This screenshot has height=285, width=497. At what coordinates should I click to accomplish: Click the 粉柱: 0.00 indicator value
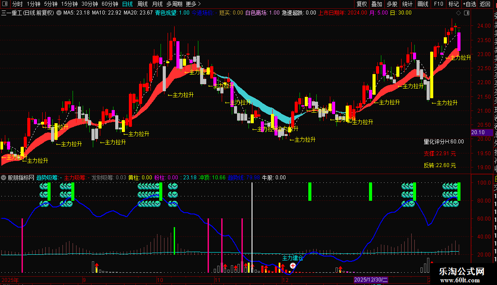click(x=166, y=178)
